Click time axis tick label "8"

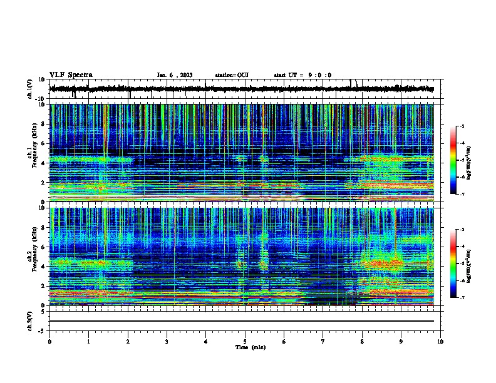[362, 342]
